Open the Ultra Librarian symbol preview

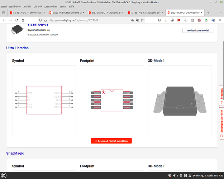[x=44, y=100]
